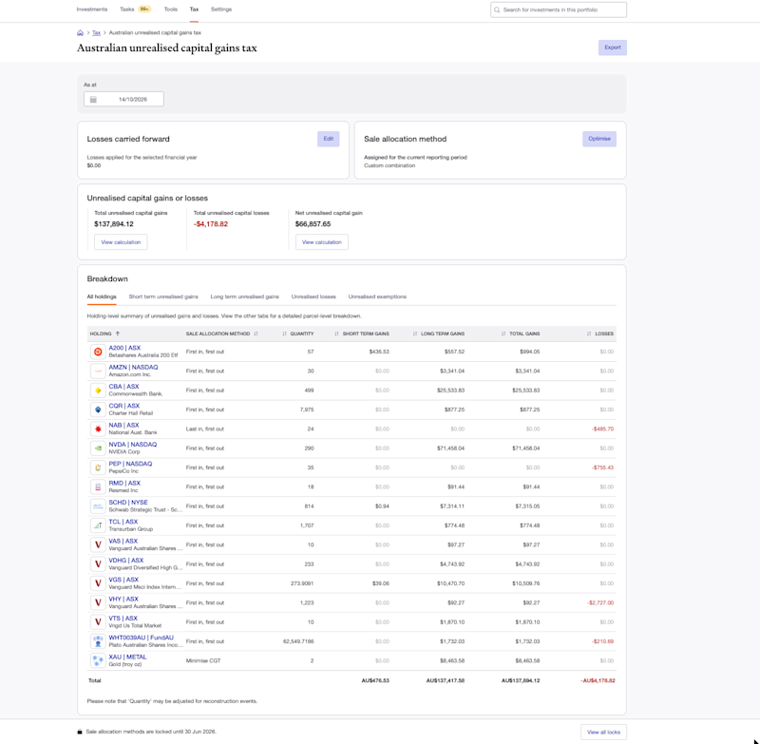Sort by Sale Allocation Method column

click(x=221, y=334)
